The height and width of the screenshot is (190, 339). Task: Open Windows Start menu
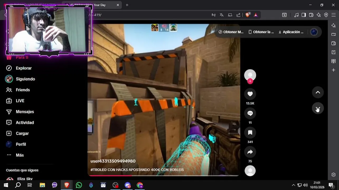click(6, 185)
